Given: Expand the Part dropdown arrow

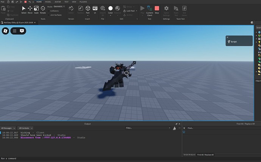Looking at the screenshot, I should 88,16.
